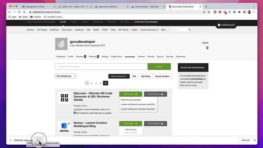The width and height of the screenshot is (263, 148).
Task: Select License certificate & purchase code (text)
Action: pyautogui.click(x=138, y=109)
